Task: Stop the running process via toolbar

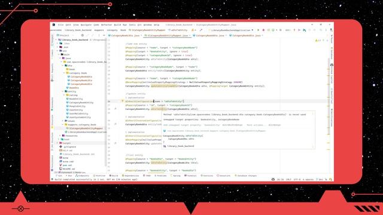Action: [281, 30]
